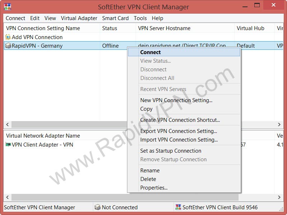Select New VPN Connection Setting in context menu
Image resolution: width=287 pixels, height=215 pixels.
point(176,100)
